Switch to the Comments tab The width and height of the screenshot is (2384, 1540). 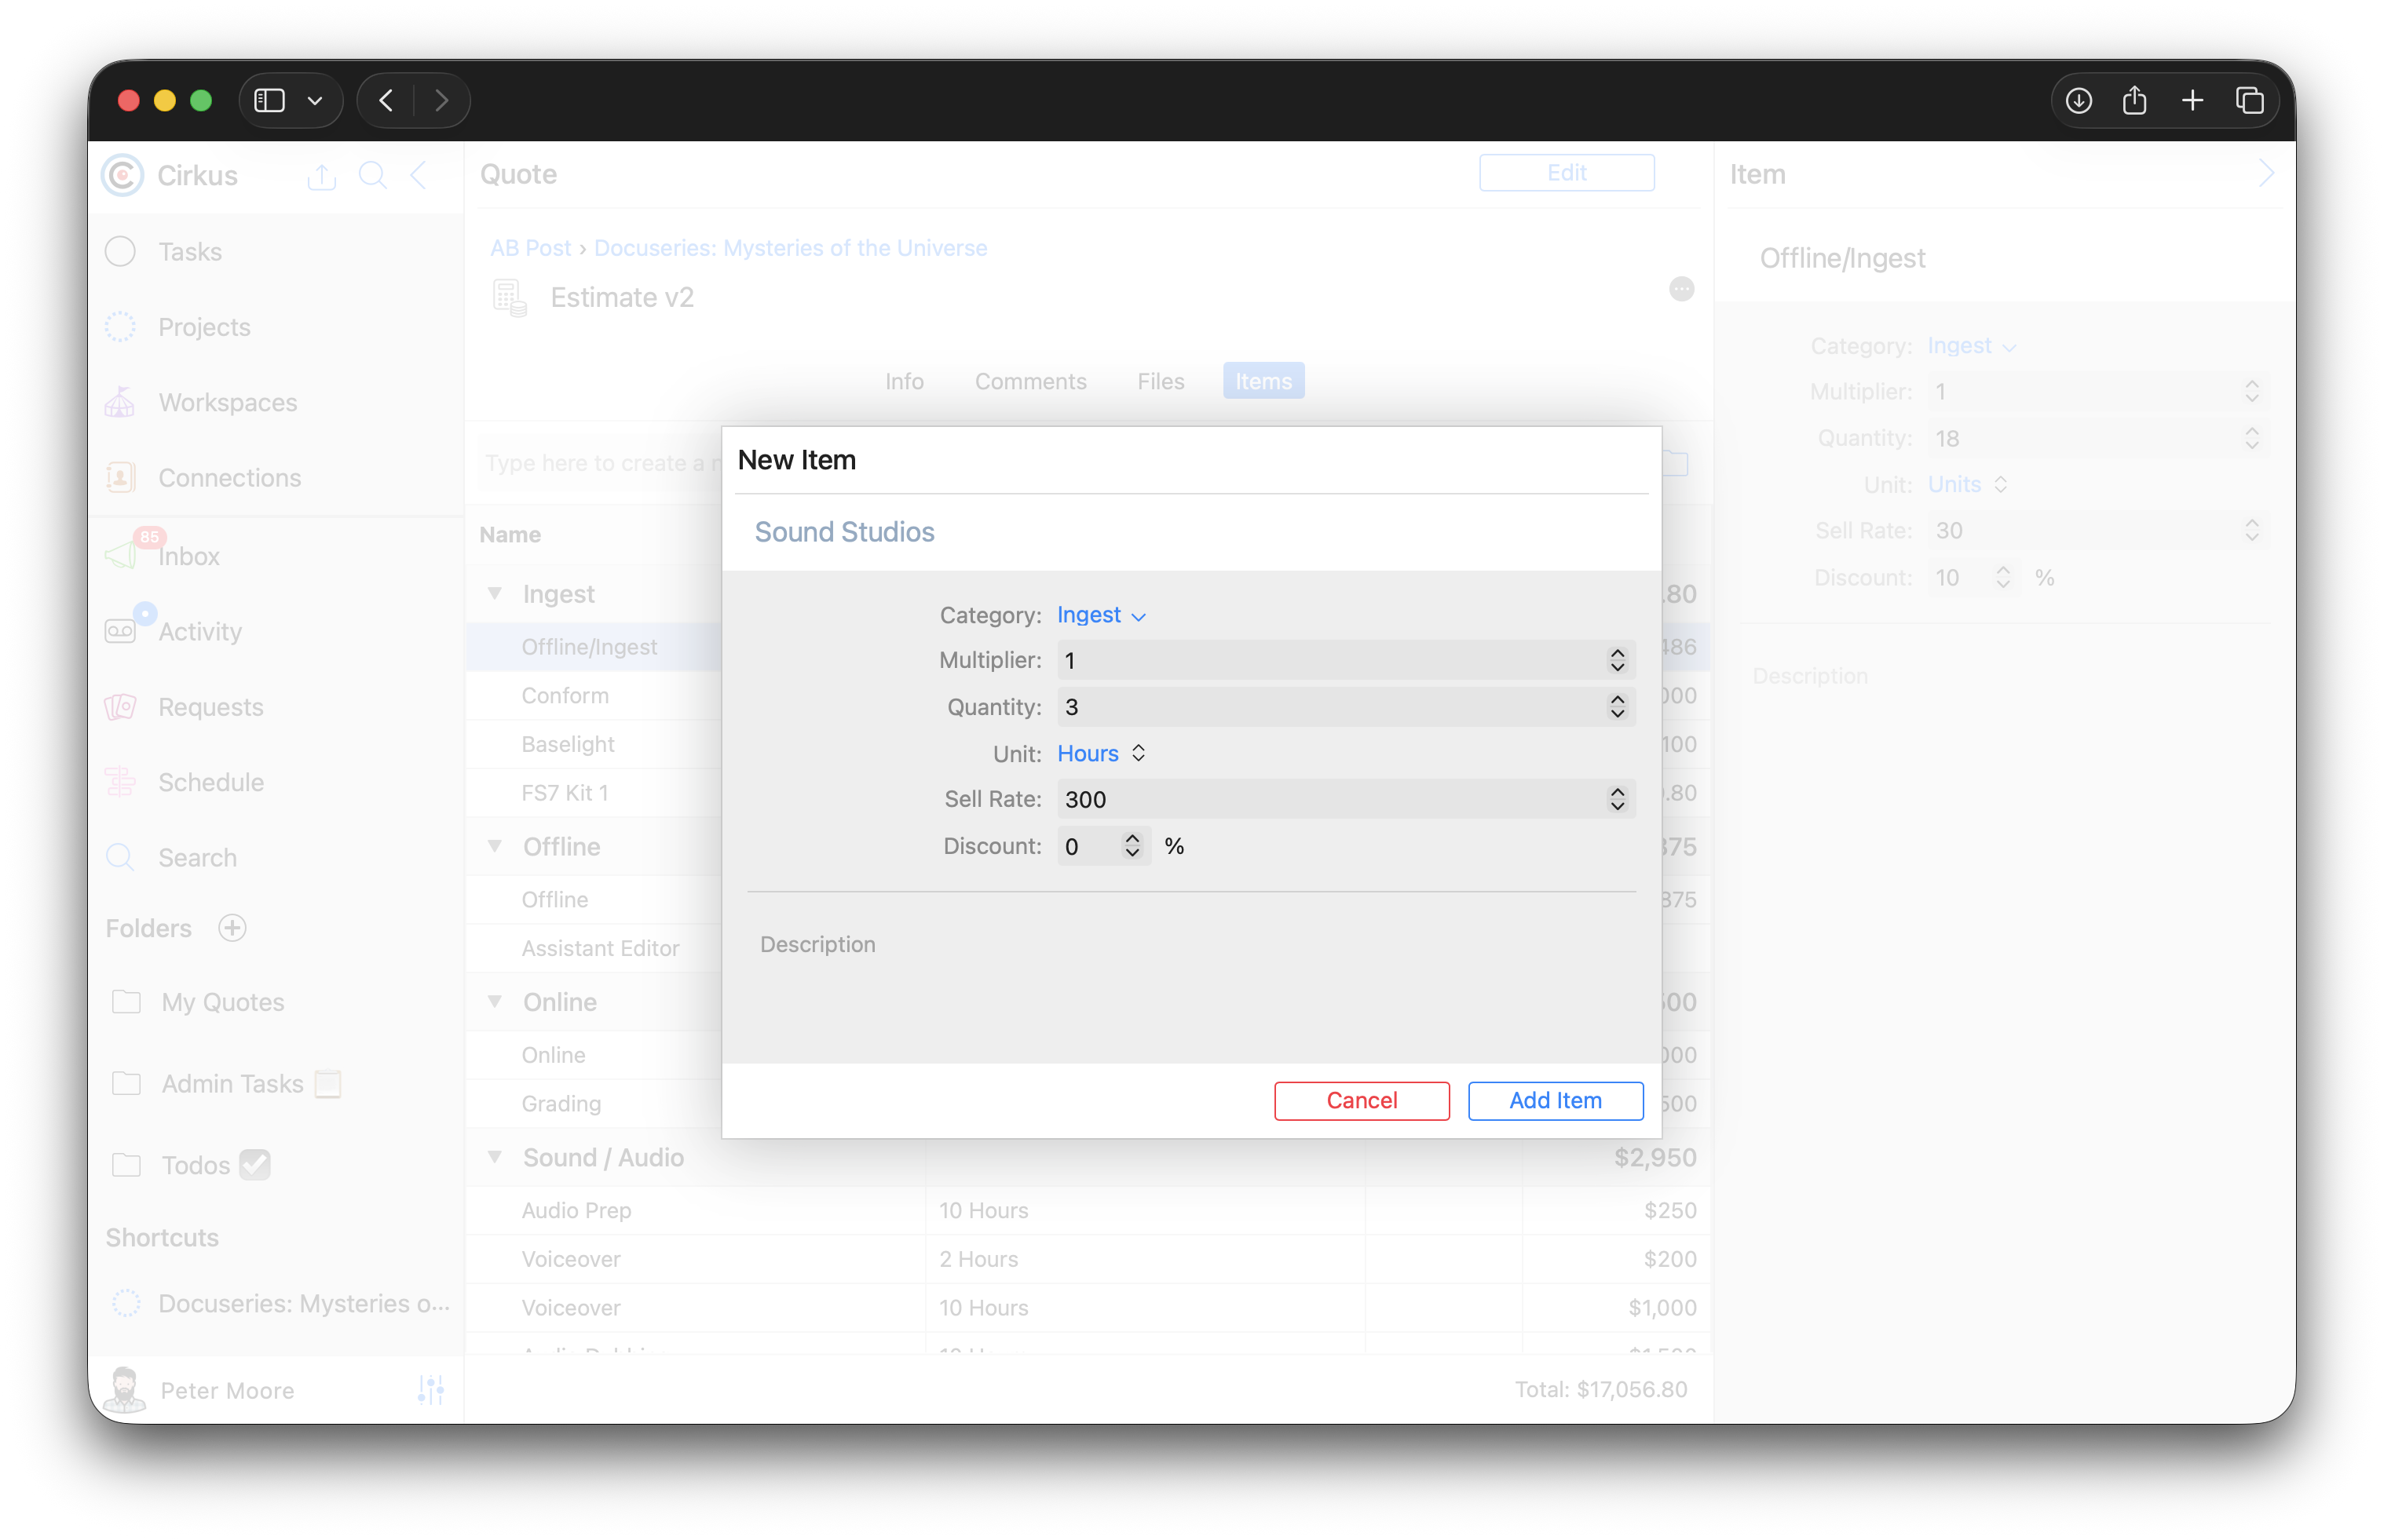point(1029,381)
